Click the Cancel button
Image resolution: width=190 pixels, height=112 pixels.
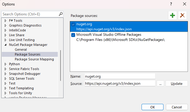177,107
